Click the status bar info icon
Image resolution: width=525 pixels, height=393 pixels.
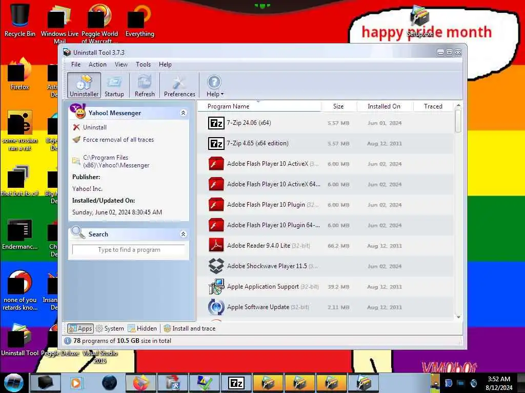coord(68,341)
